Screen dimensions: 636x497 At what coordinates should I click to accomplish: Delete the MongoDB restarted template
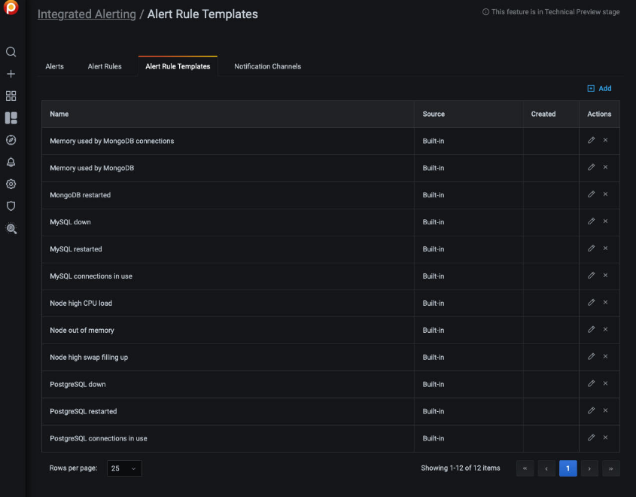pos(605,194)
